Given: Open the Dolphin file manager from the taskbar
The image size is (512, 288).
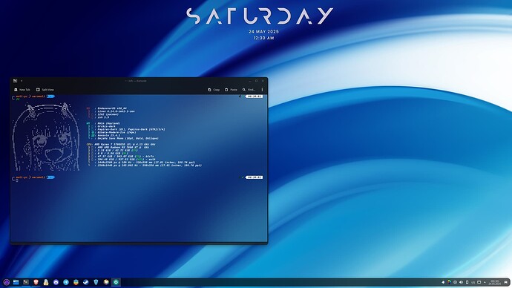Looking at the screenshot, I should pyautogui.click(x=16, y=282).
